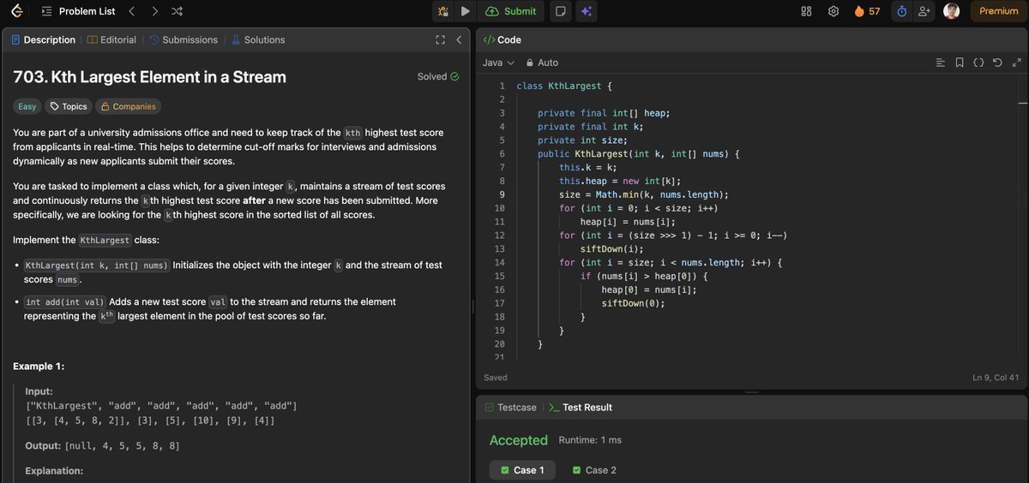Open the Problem List panel
The image size is (1029, 483).
coord(77,11)
